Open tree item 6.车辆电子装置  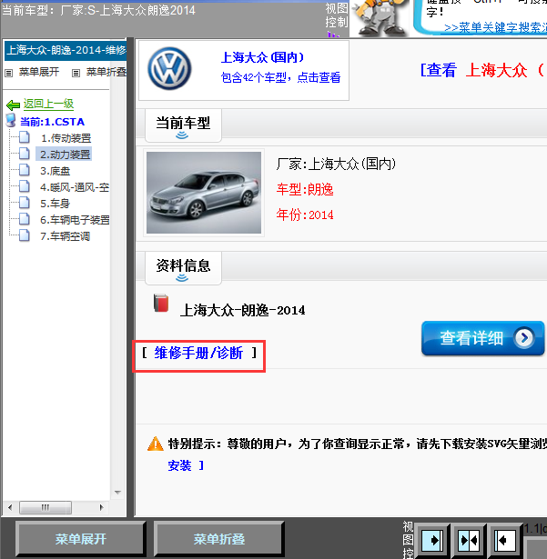tap(75, 220)
